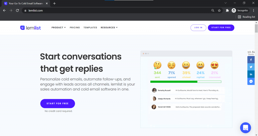Image resolution: width=258 pixels, height=136 pixels.
Task: Share on Twitter via the sidebar icon
Action: 251,67
